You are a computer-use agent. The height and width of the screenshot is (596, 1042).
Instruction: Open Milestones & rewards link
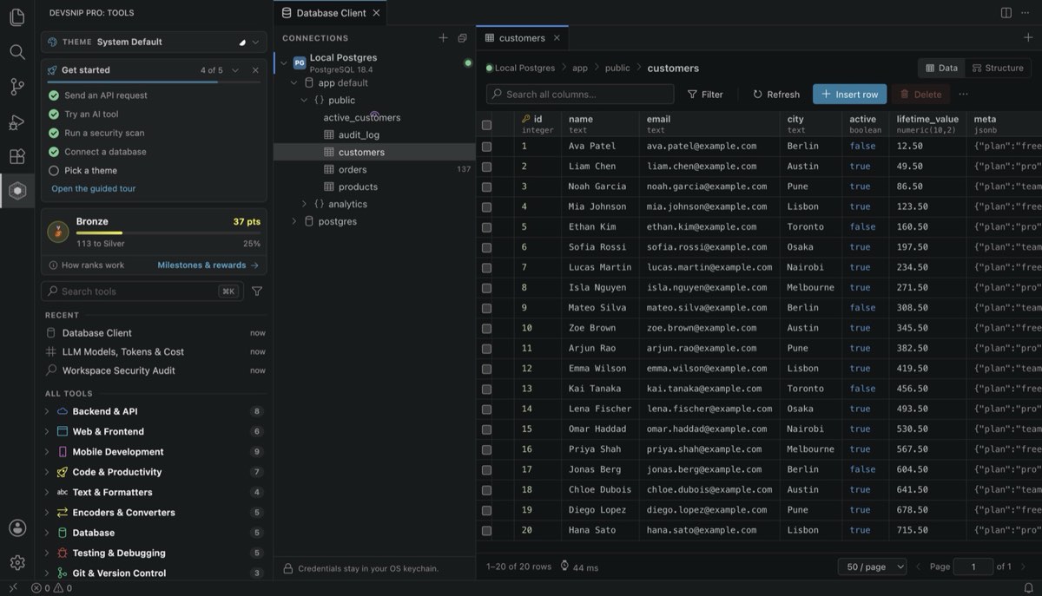pyautogui.click(x=208, y=265)
